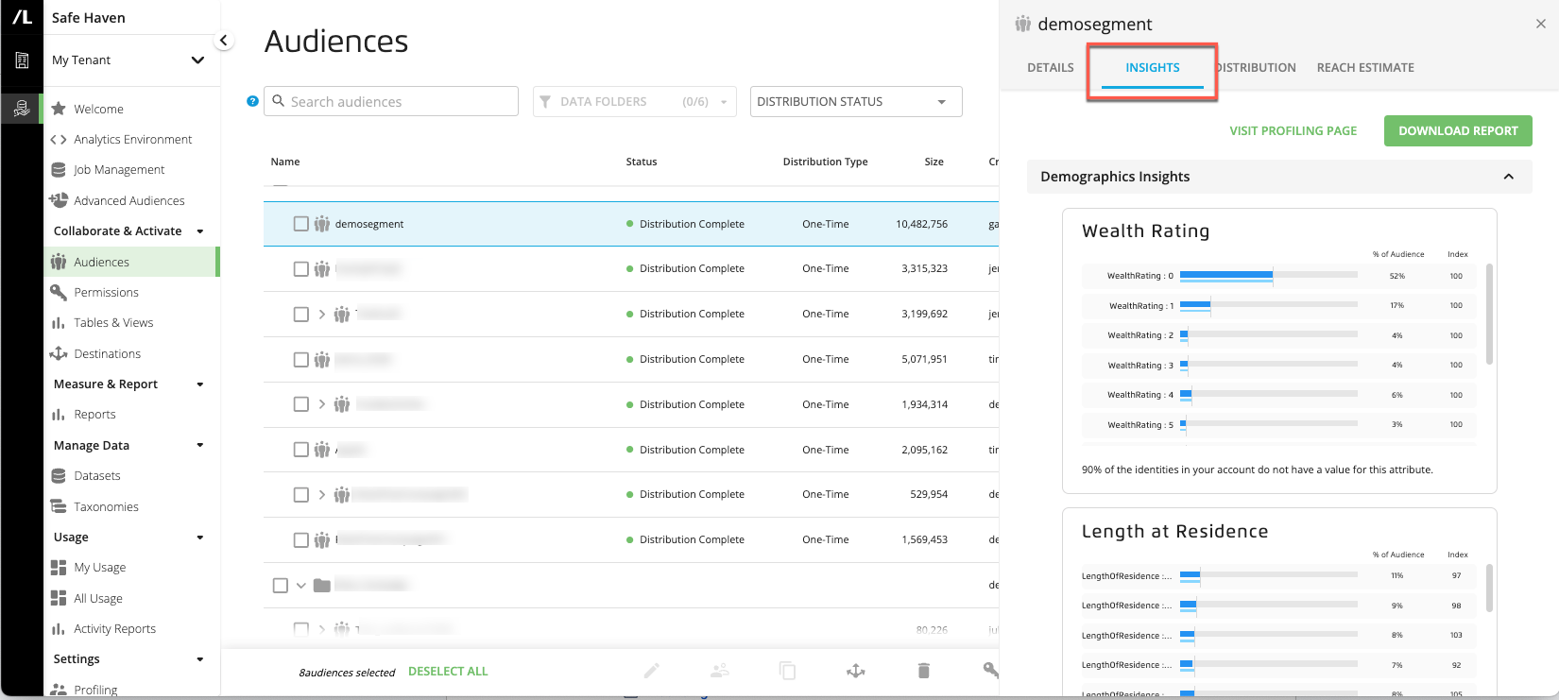Collapse the Manage Data section
Viewport: 1559px width, 700px height.
199,446
